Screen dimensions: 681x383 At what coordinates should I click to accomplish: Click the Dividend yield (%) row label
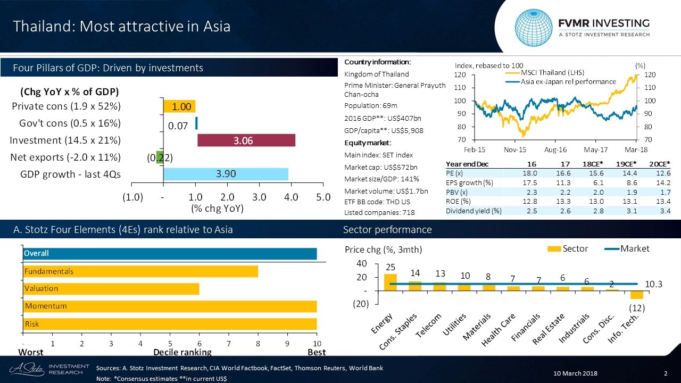(x=474, y=211)
